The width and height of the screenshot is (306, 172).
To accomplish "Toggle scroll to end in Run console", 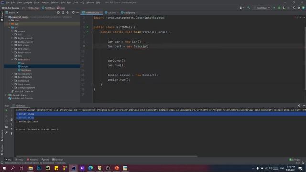I will tap(11, 124).
